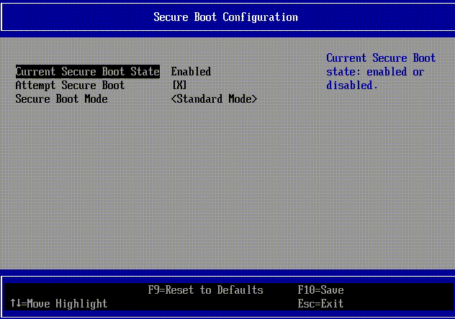Click the Enabled state value
455x319 pixels.
tap(191, 72)
